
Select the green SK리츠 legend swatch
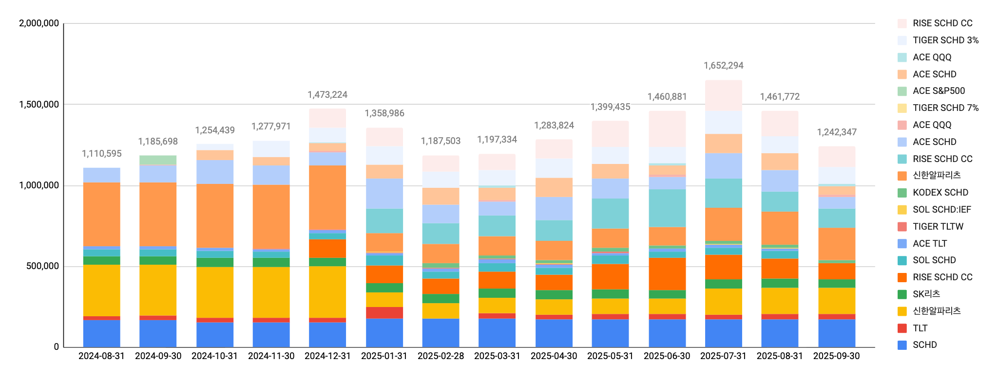(902, 294)
